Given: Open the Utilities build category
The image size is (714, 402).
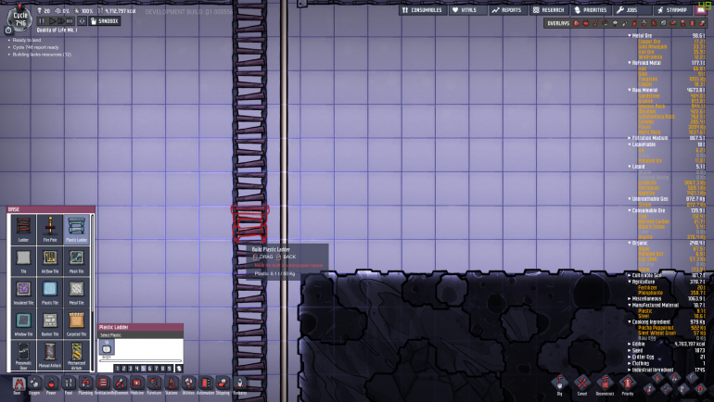Looking at the screenshot, I should click(188, 384).
